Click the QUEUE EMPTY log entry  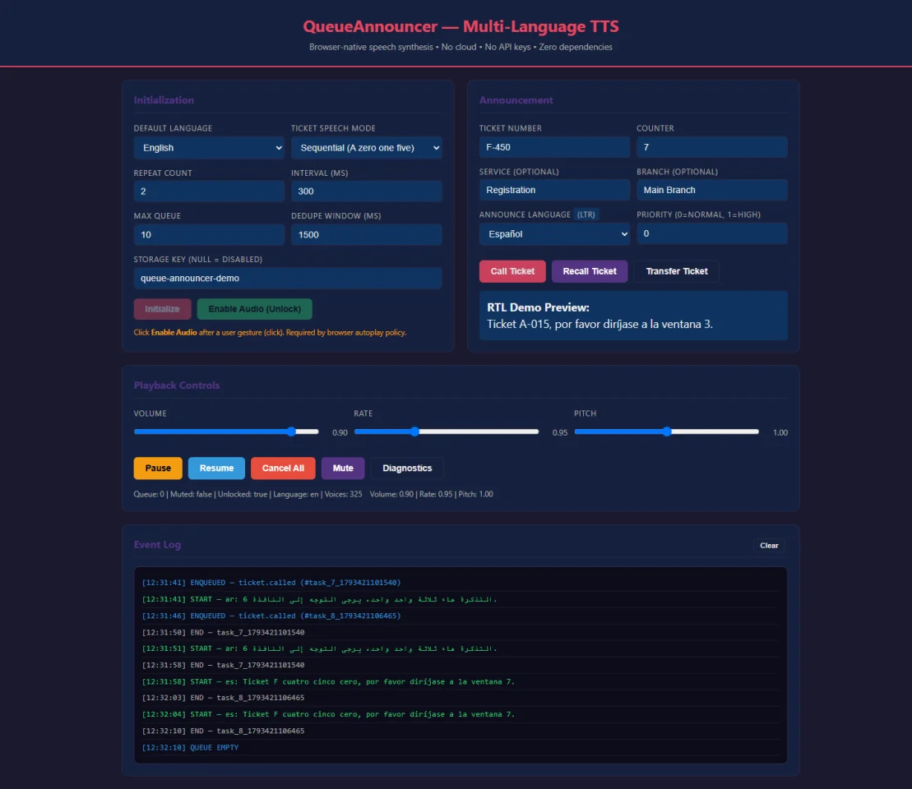pyautogui.click(x=461, y=747)
